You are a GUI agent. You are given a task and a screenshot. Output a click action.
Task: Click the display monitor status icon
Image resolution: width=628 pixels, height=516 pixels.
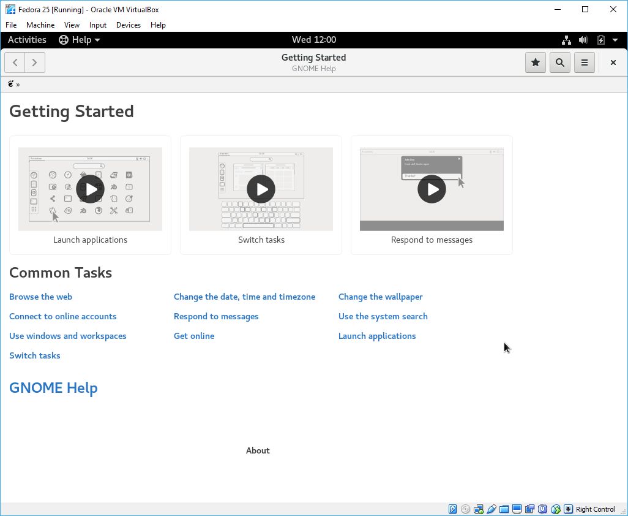[517, 509]
